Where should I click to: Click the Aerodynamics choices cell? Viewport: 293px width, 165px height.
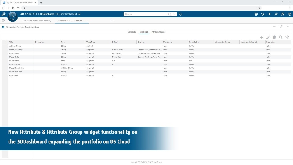pos(149,53)
